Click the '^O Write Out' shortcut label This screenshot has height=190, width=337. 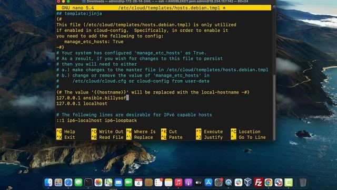click(107, 131)
